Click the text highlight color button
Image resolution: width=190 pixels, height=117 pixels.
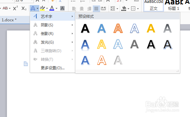(42, 8)
